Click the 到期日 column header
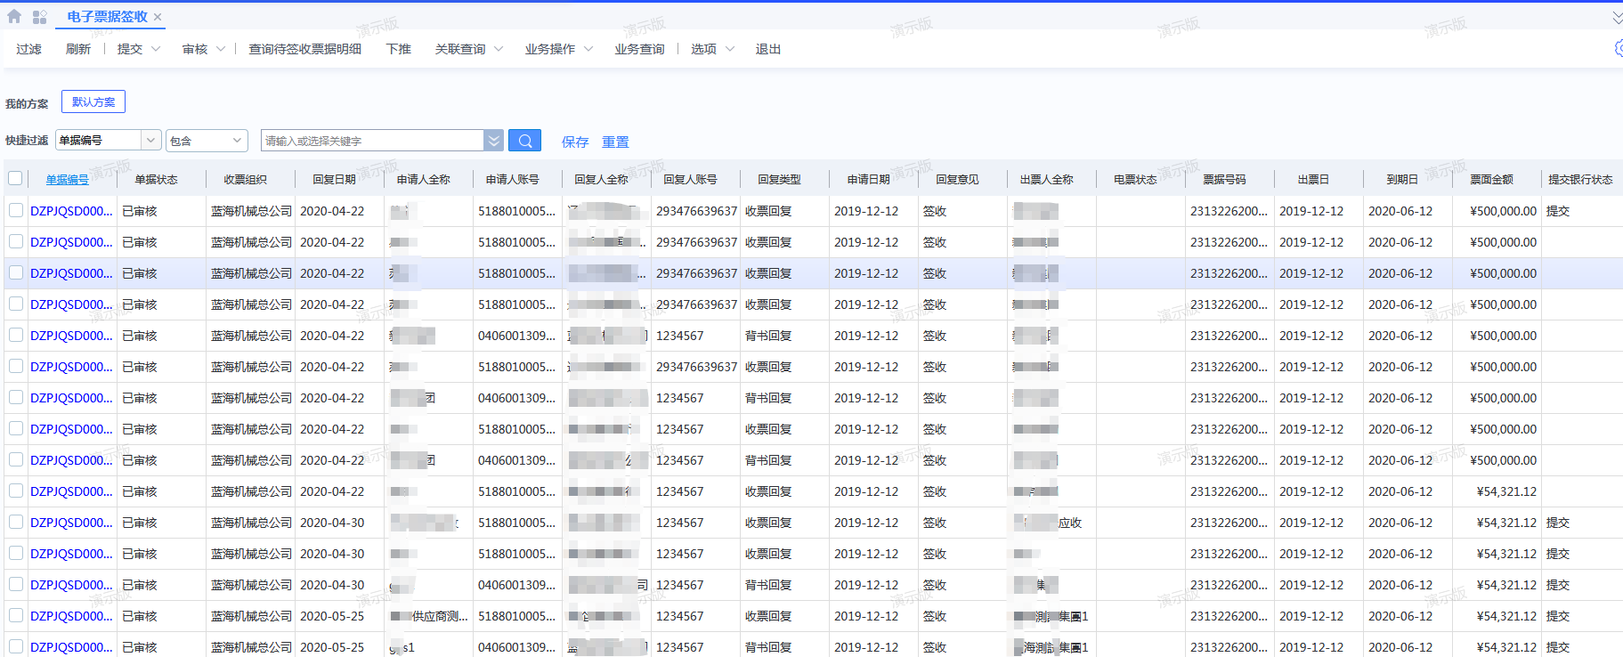The width and height of the screenshot is (1623, 657). [1402, 179]
